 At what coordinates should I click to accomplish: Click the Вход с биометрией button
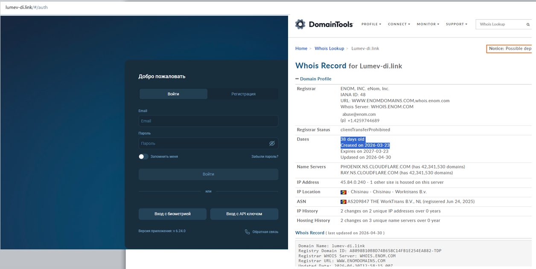pyautogui.click(x=172, y=214)
